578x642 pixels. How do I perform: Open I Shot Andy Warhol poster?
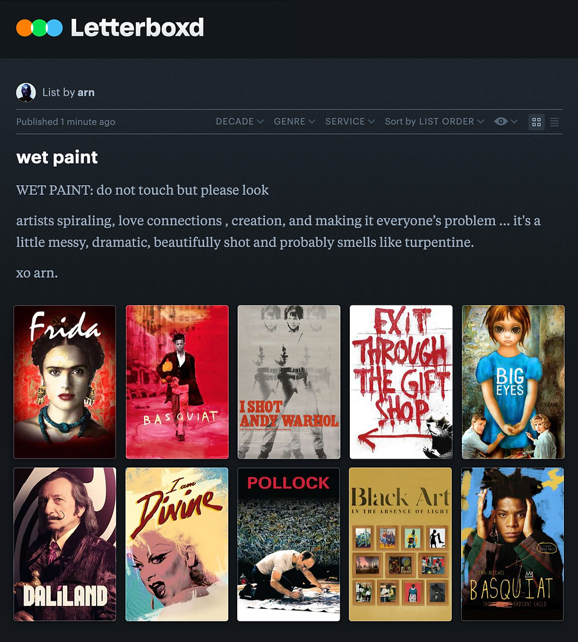coord(289,381)
